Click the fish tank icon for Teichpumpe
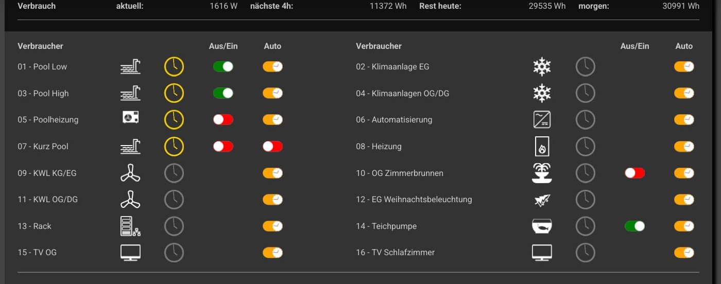The image size is (721, 284). click(x=542, y=226)
